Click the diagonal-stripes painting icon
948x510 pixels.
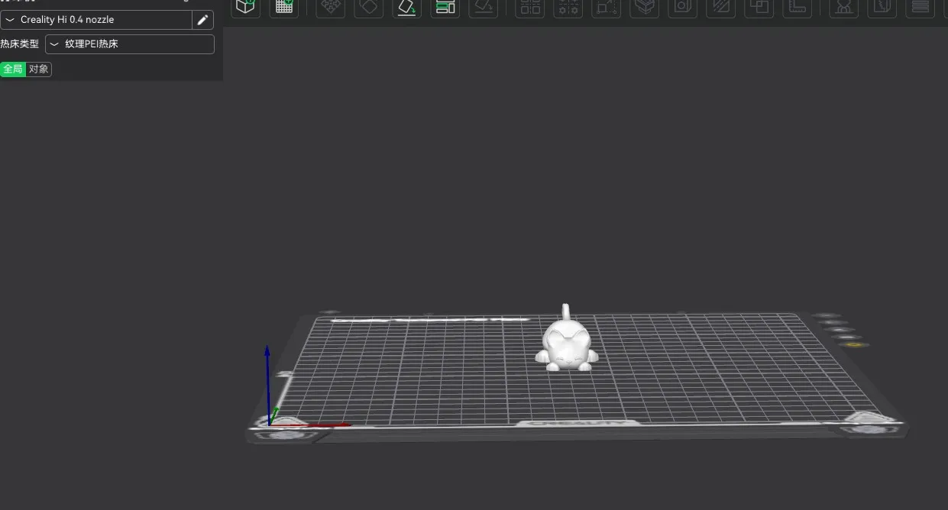[721, 7]
